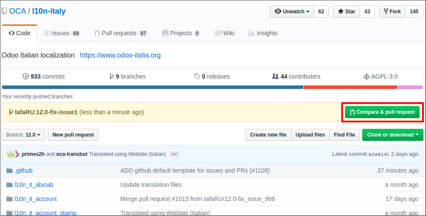Click the contributors people icon
426x216 pixels.
point(275,76)
